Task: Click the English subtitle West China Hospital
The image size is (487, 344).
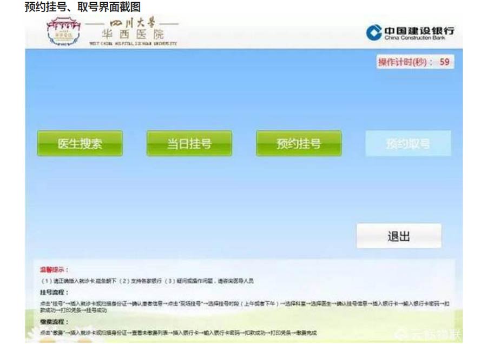Action: coord(132,44)
